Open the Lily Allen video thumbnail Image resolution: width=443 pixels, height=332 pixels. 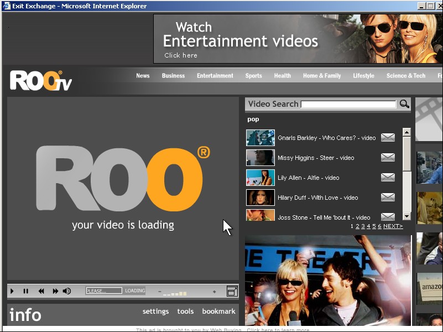(x=260, y=178)
